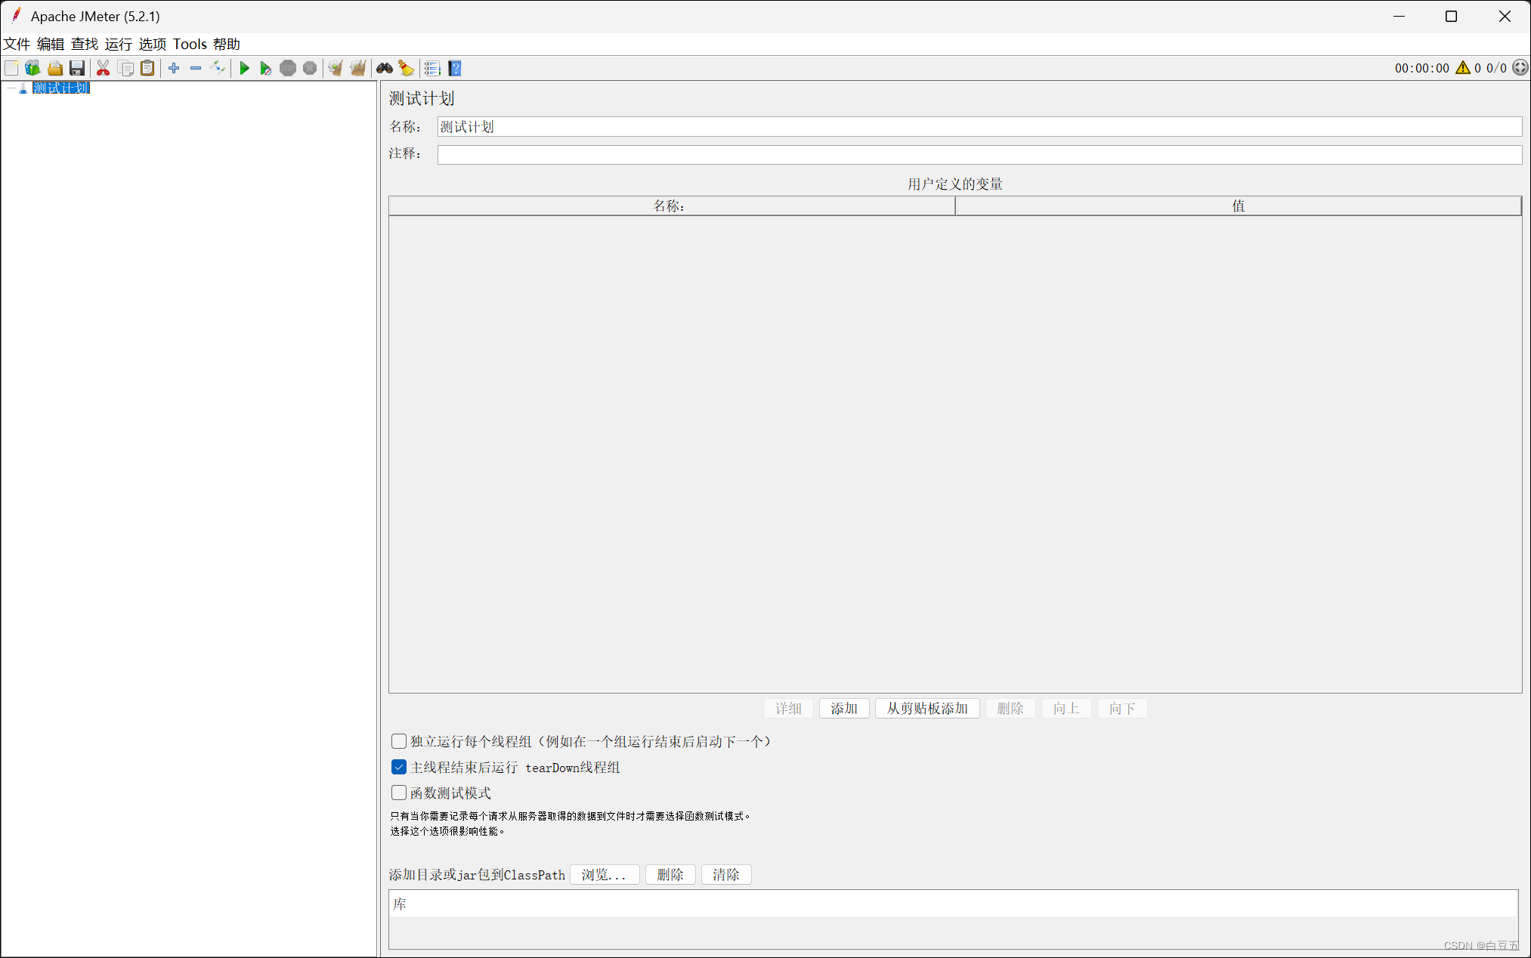Click the blue Help question-mark icon

[x=455, y=69]
